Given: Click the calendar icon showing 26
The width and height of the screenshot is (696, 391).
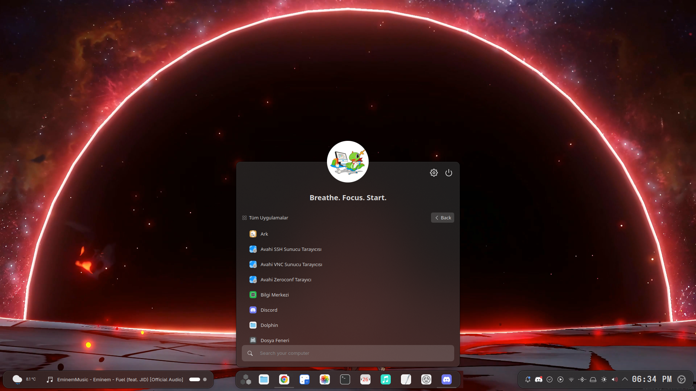Looking at the screenshot, I should click(x=365, y=379).
